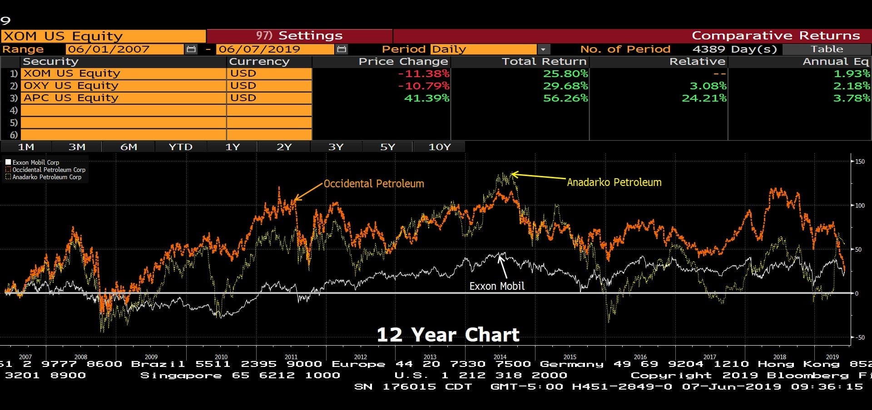Click the Annual Eq column header

coord(836,62)
